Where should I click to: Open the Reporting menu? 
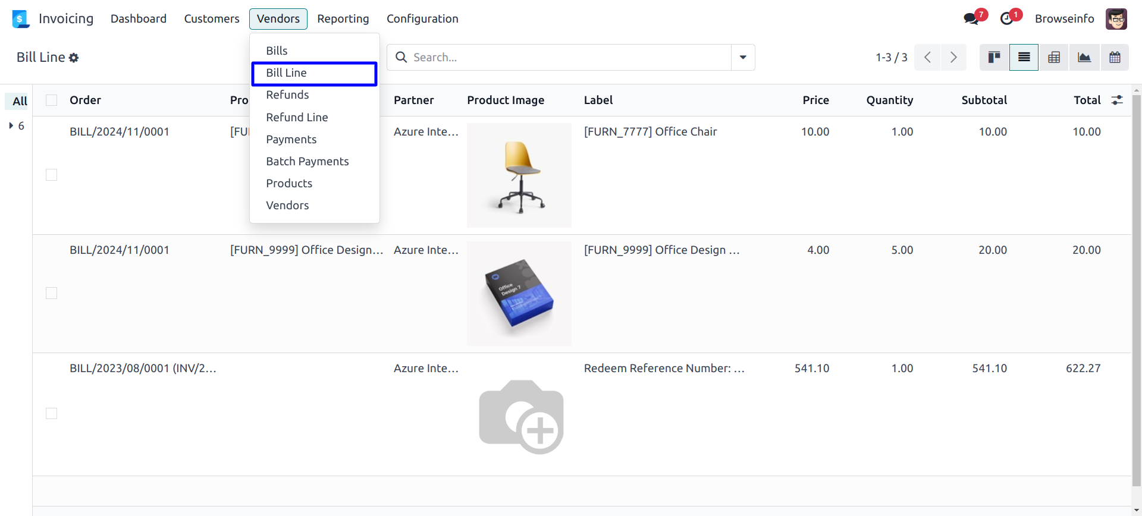click(343, 18)
